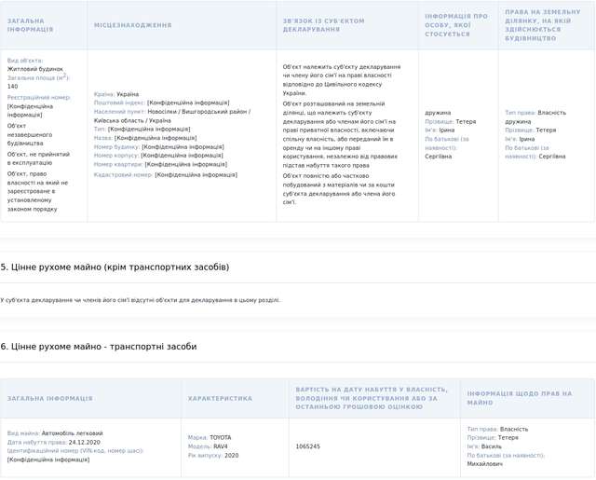Click the "Кадастровий номер" field label
Screen dimensions: 596x480
[x=123, y=174]
